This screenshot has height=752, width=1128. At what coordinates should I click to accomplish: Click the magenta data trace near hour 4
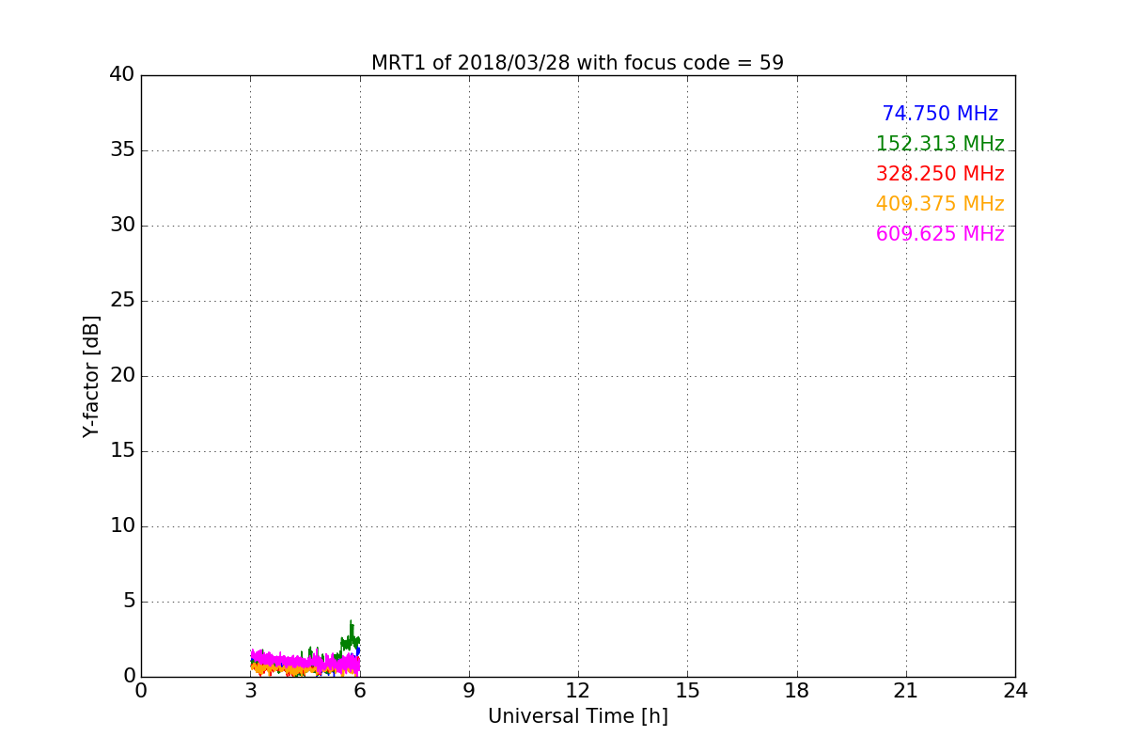coord(287,662)
